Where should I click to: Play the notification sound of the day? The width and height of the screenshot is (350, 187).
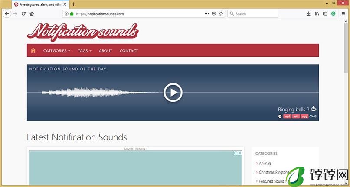[x=173, y=93]
